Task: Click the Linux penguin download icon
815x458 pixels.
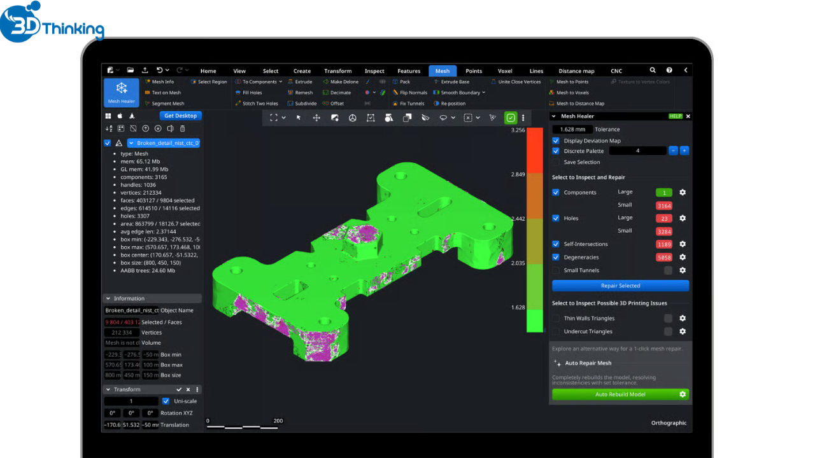Action: pos(132,116)
